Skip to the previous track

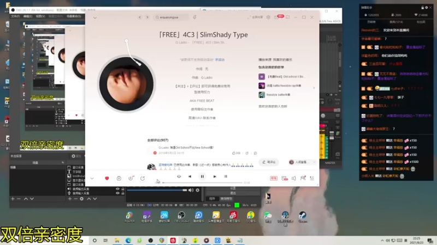pyautogui.click(x=190, y=176)
